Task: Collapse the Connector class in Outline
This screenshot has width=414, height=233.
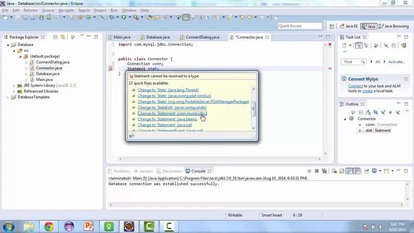Action: (x=345, y=119)
